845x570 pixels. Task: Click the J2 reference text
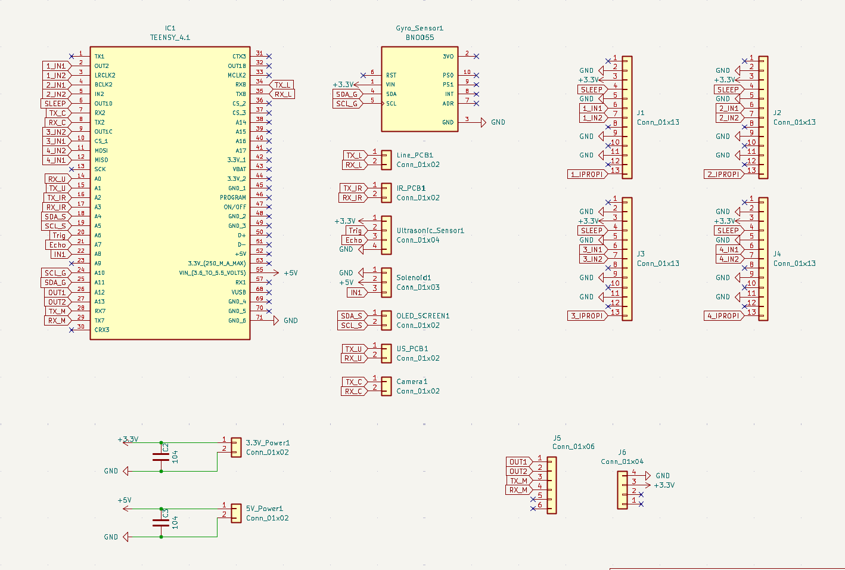[777, 113]
